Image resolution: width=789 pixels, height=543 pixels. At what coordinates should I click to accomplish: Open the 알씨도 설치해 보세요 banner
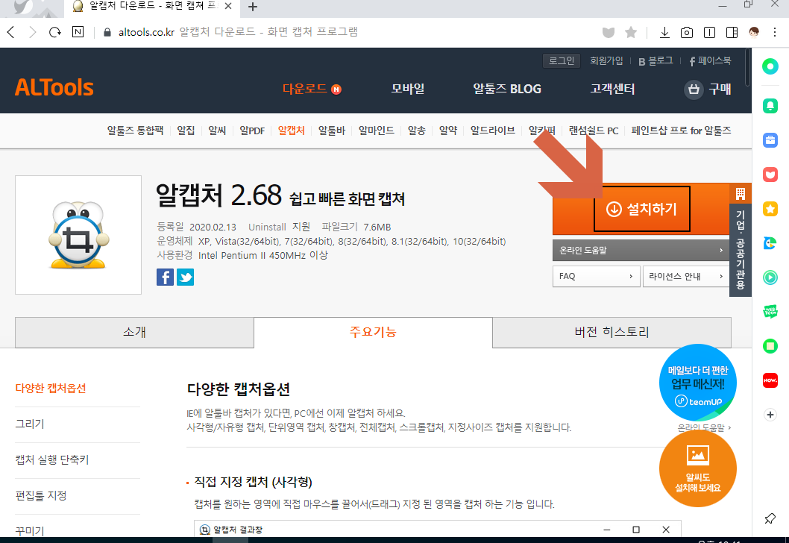coord(697,468)
